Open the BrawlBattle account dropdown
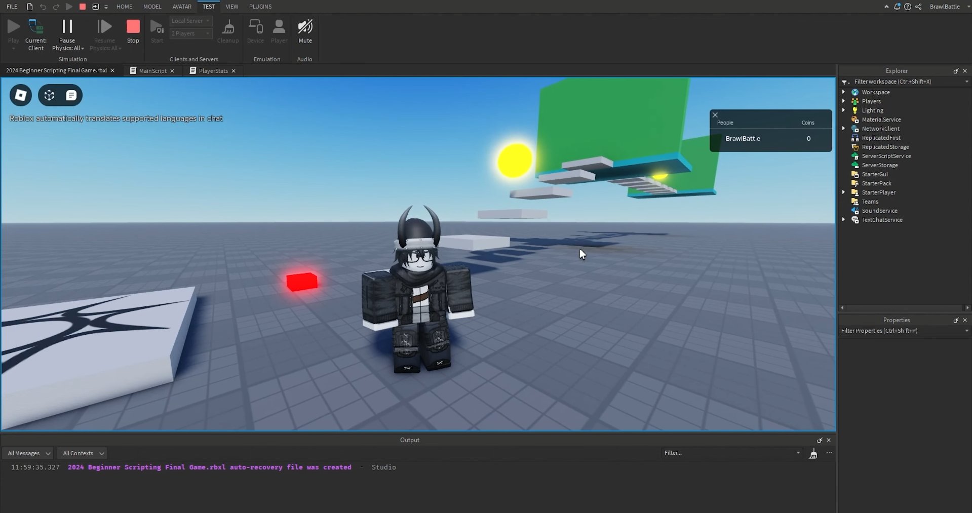The width and height of the screenshot is (972, 513). (x=949, y=7)
